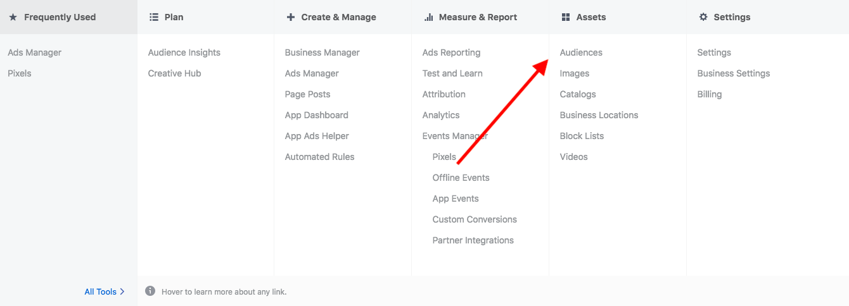Screen dimensions: 849x306
Task: Open Pixels under Events Manager
Action: (444, 157)
